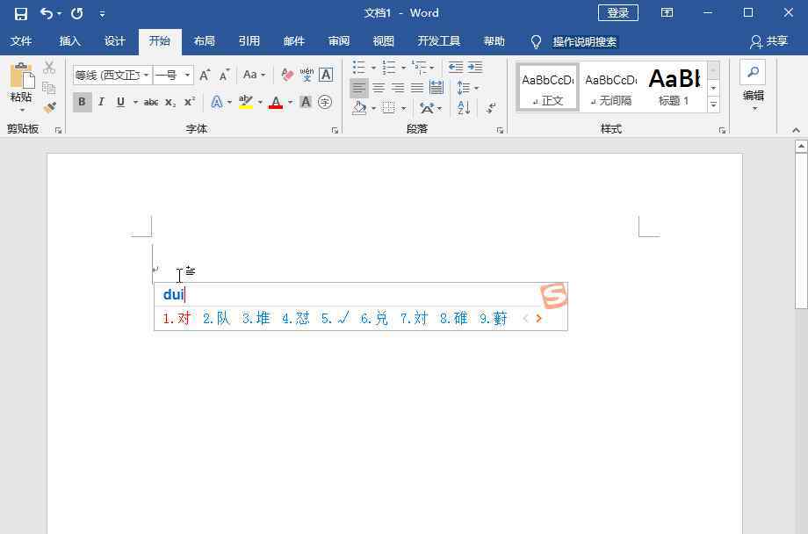Viewport: 808px width, 534px height.
Task: Open the Aa change case menu
Action: 254,75
